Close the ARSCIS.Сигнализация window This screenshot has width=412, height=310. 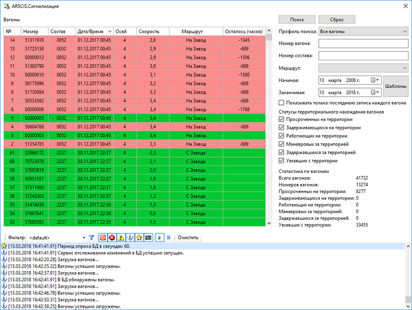[405, 6]
